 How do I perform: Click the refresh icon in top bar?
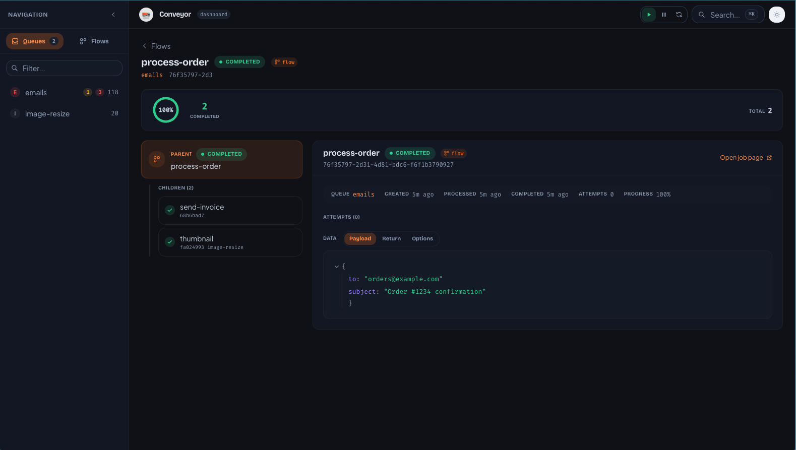(679, 15)
